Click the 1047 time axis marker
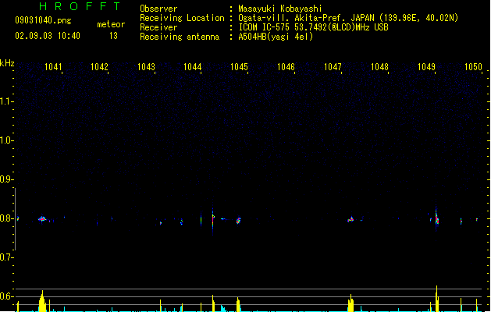This screenshot has width=491, height=312. pos(333,67)
